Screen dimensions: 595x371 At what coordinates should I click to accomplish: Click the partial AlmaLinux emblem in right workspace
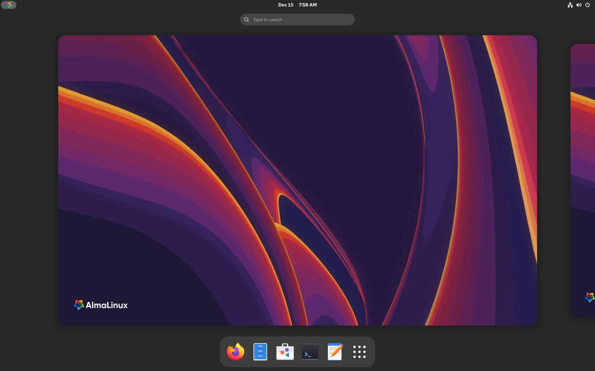pyautogui.click(x=590, y=297)
